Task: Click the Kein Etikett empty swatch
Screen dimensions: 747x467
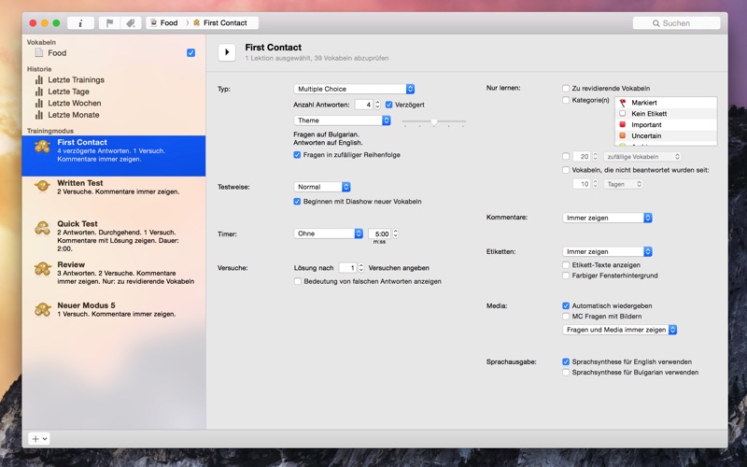Action: (x=622, y=113)
